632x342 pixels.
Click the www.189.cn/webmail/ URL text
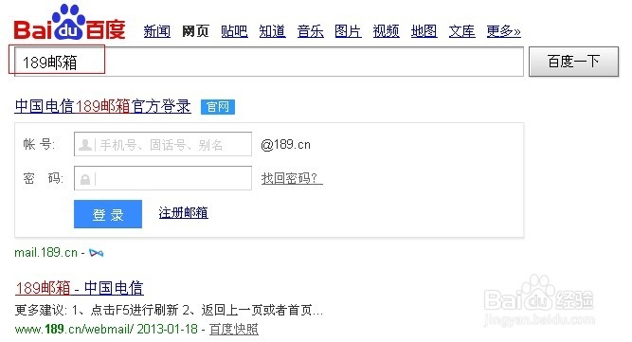pyautogui.click(x=74, y=329)
